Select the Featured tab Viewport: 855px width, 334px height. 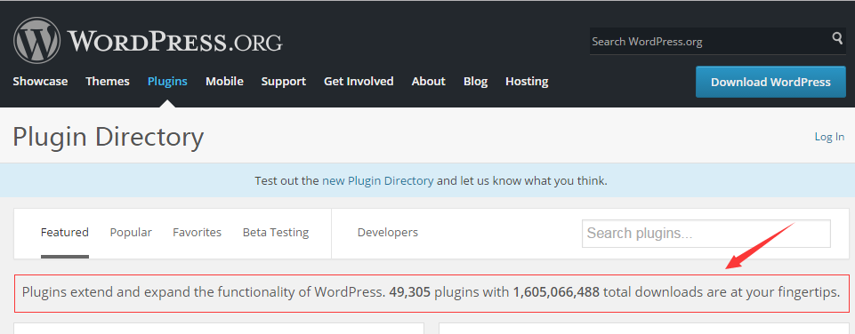(x=65, y=233)
